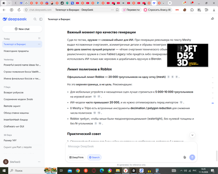Open the address bar three-dot options
218x174 pixels.
112,10
